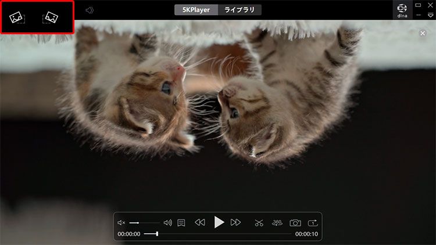Open the subtitle/chapter list icon

click(x=181, y=223)
